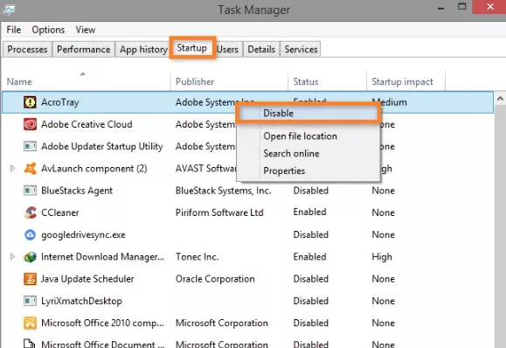Screen dimensions: 506x348
Task: Expand the Internet Download Manager group
Action: 12,257
